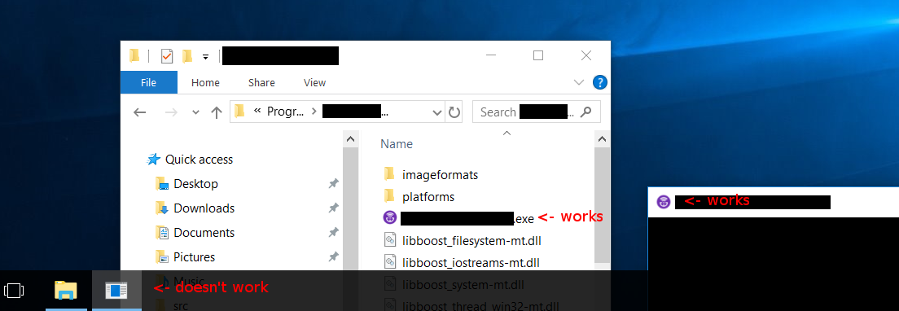Select the generic app window taskbar icon
Image resolution: width=899 pixels, height=311 pixels.
click(x=116, y=291)
